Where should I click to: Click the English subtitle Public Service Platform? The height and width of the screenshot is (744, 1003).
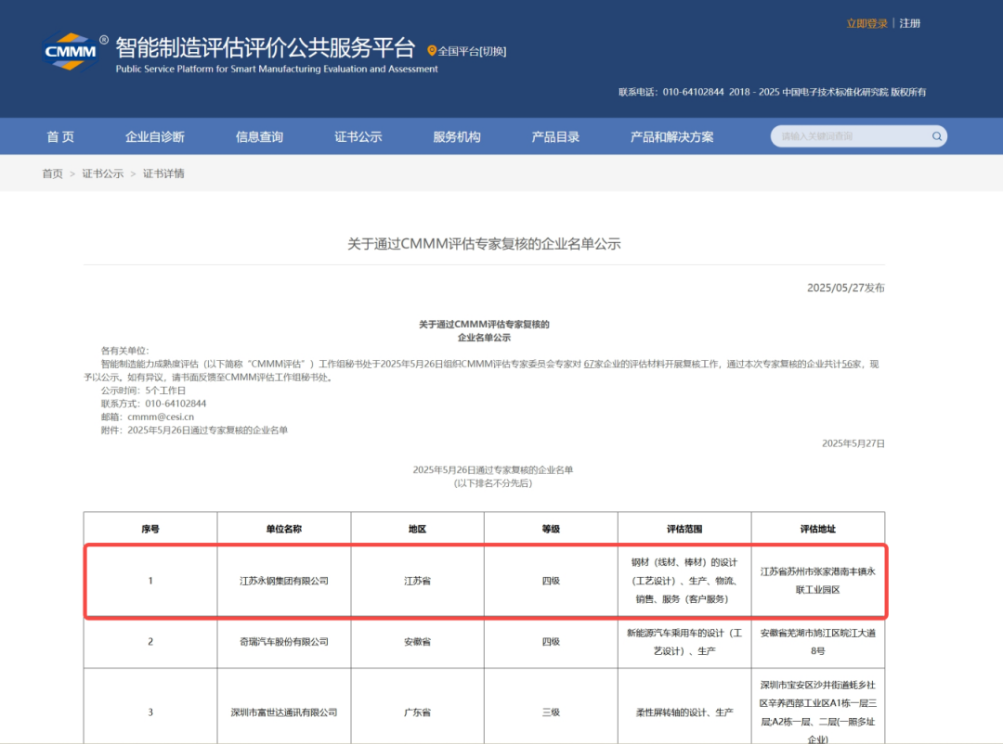(277, 69)
